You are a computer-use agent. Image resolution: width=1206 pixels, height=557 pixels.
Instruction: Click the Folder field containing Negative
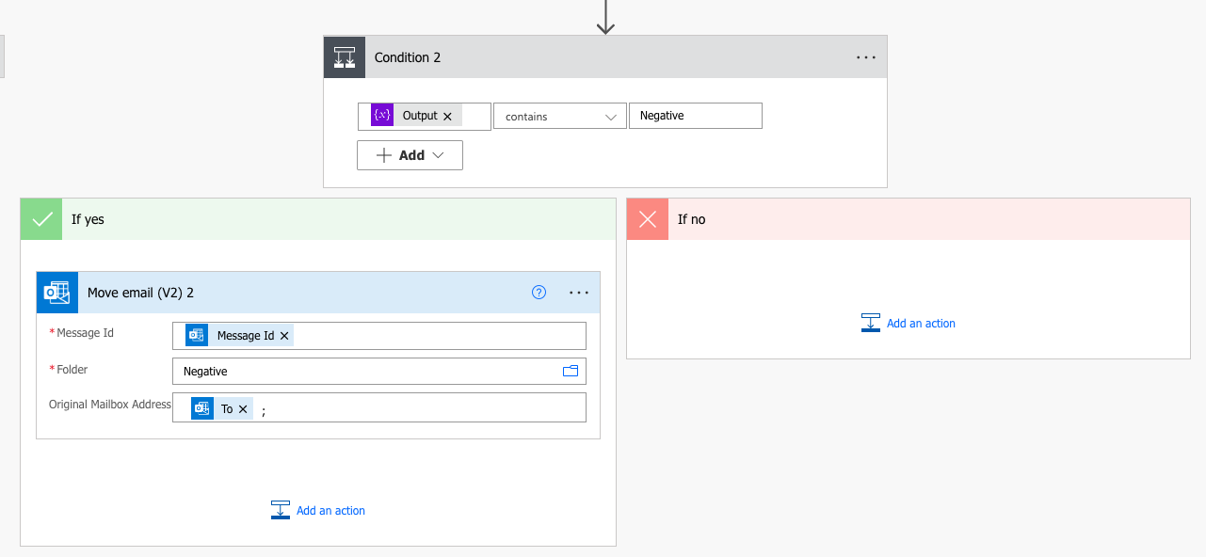point(367,372)
